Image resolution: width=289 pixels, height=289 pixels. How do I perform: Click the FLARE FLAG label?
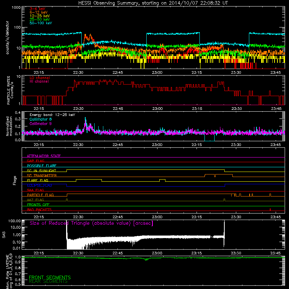coord(38,180)
